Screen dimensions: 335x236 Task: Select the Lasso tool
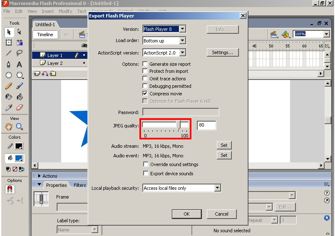pos(20,53)
